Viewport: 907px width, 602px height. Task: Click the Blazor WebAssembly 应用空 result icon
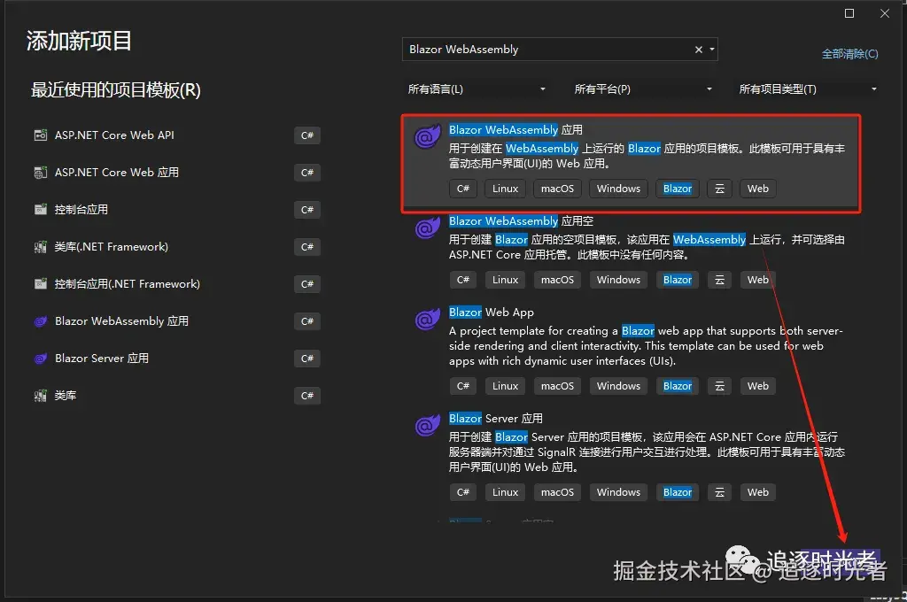point(428,228)
